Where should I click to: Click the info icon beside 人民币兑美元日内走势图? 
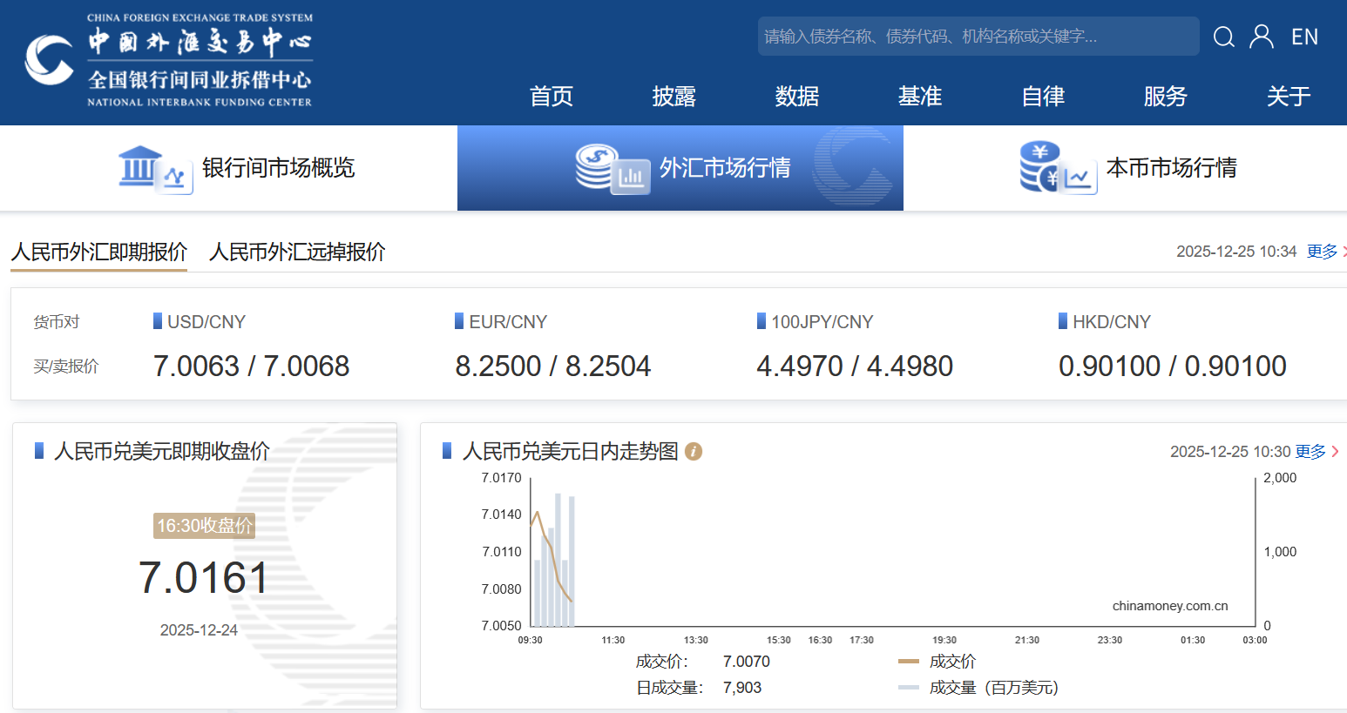(694, 451)
